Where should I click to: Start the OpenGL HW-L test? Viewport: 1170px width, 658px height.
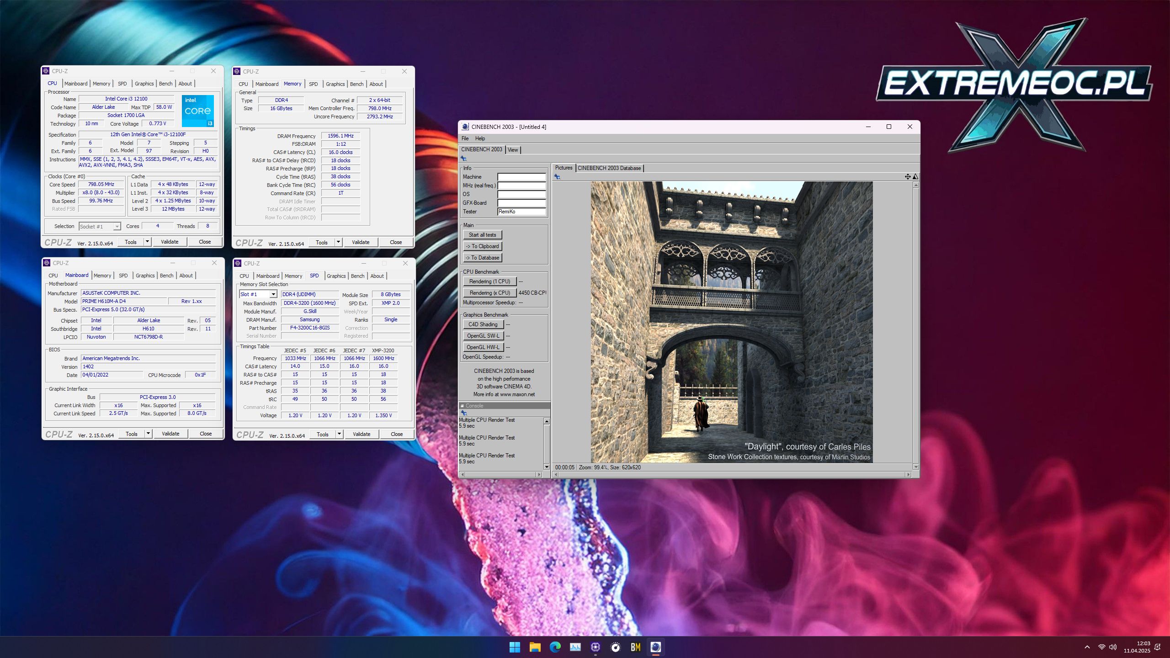click(483, 347)
